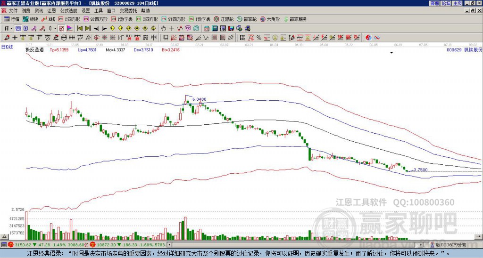Screen dimensions: 483x258
Task: Open the 板块 sector view
Action: pyautogui.click(x=31, y=19)
